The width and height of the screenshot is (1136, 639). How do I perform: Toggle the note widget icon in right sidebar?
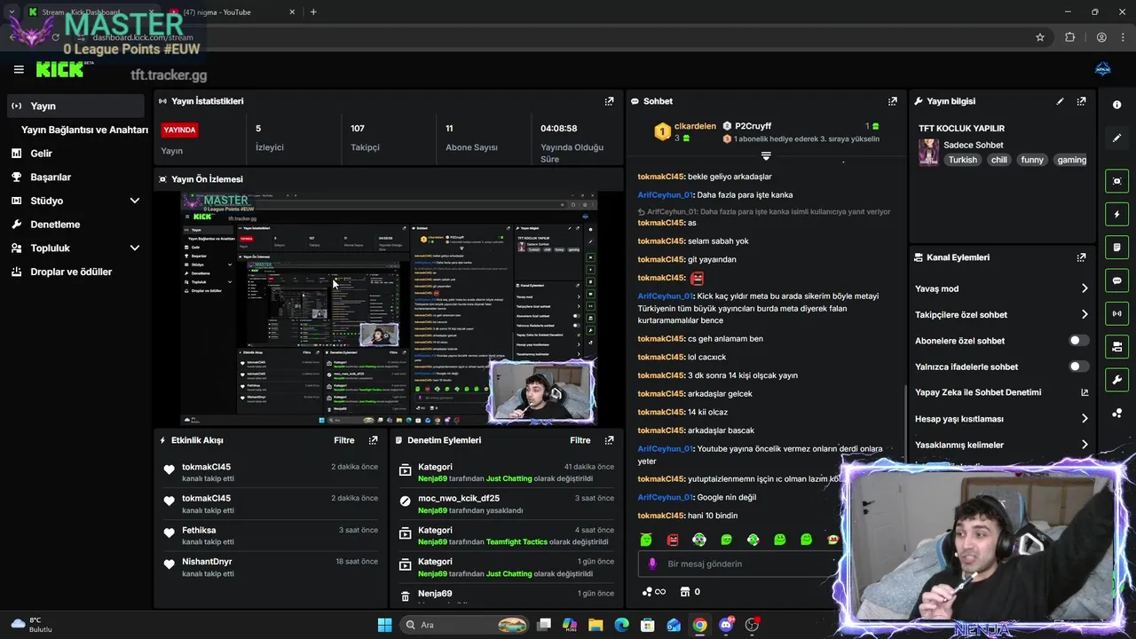1116,247
